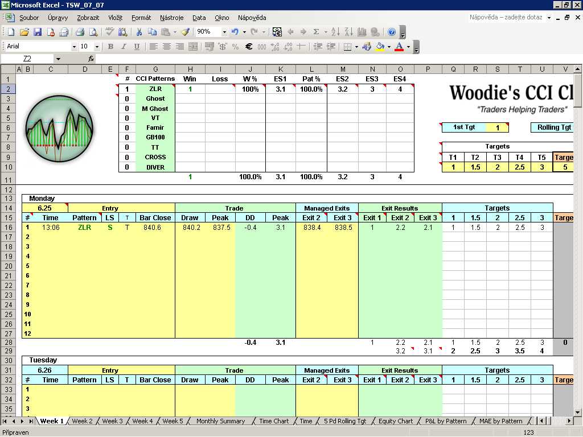583x437 pixels.
Task: Open the Name Box dropdown next to Z2
Action: [58, 59]
